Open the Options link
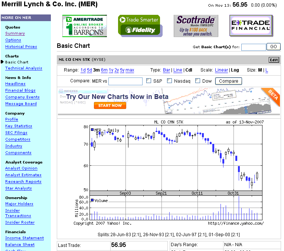This screenshot has height=251, width=284. point(13,40)
